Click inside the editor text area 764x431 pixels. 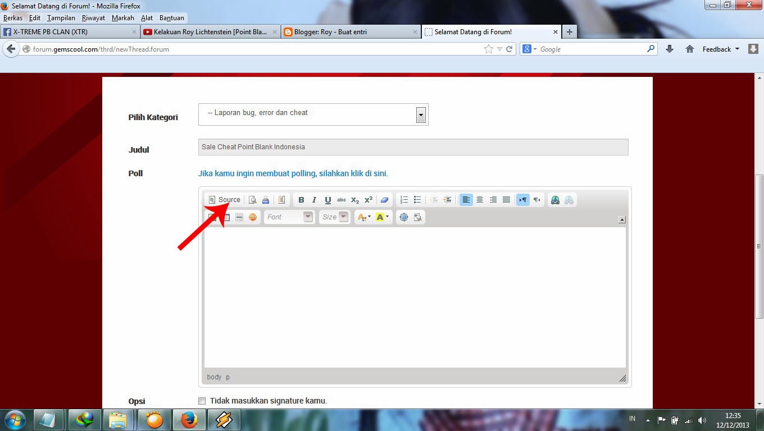click(x=415, y=297)
